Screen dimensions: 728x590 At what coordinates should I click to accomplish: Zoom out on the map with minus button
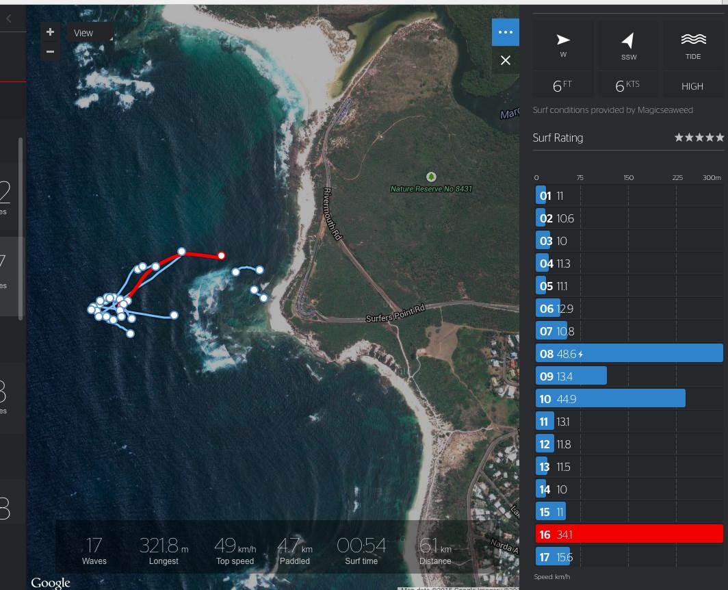[50, 51]
